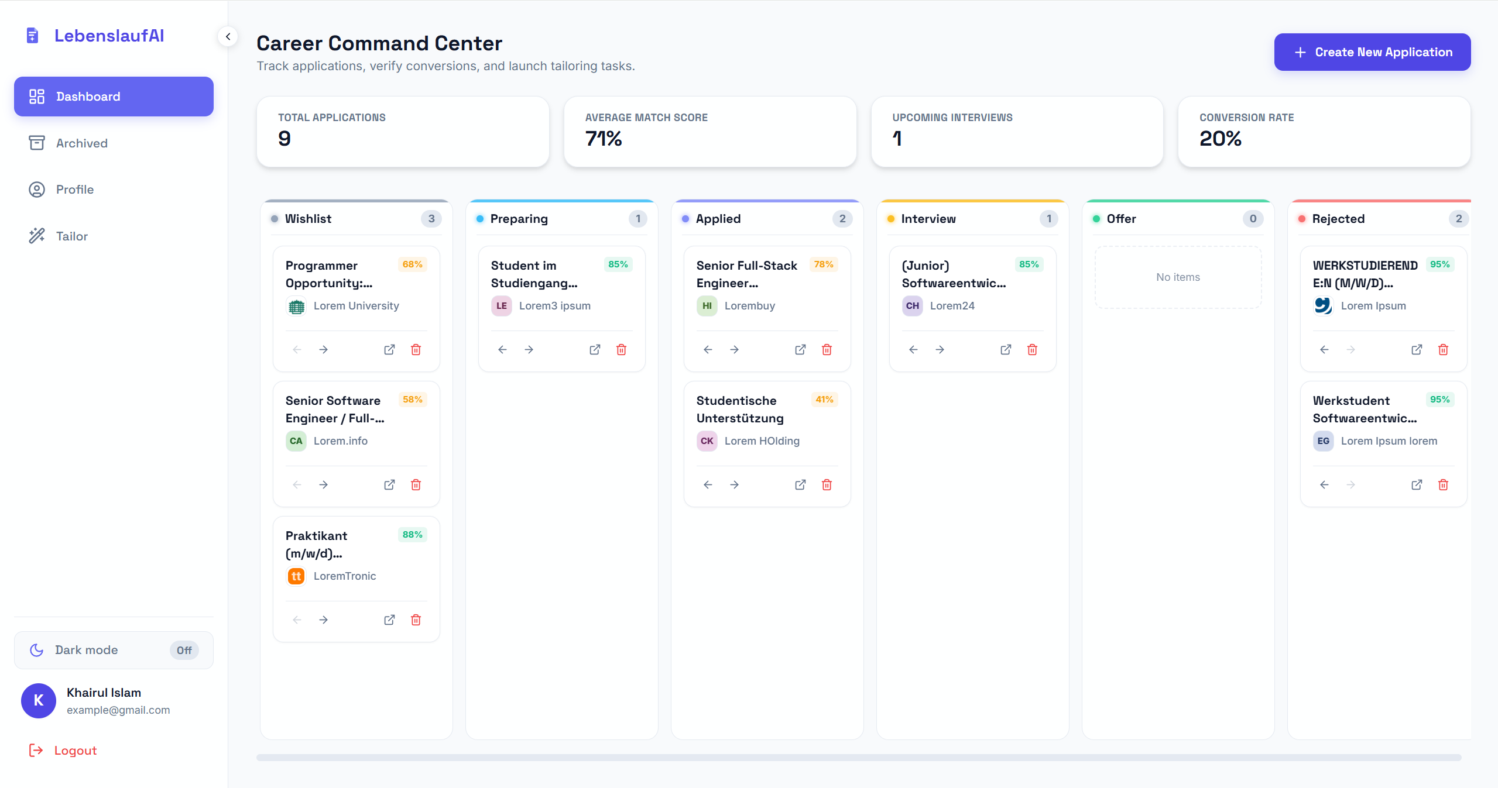
Task: Open the Programmer Opportunity card title
Action: pos(329,274)
